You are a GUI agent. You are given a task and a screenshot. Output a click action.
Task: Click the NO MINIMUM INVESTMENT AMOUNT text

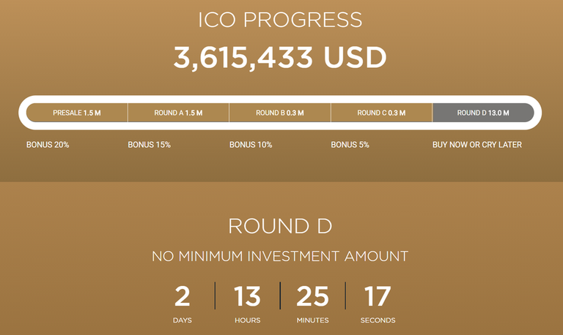(x=280, y=257)
